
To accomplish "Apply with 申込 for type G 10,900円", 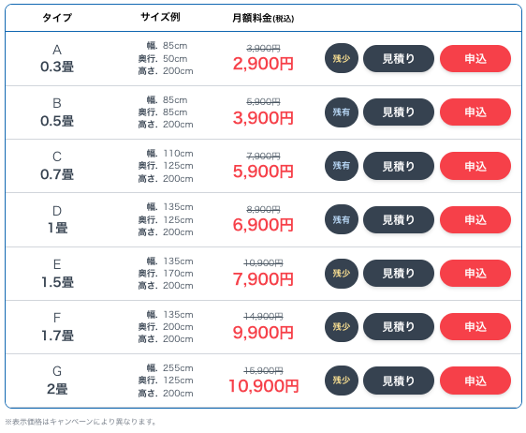I will click(x=475, y=381).
